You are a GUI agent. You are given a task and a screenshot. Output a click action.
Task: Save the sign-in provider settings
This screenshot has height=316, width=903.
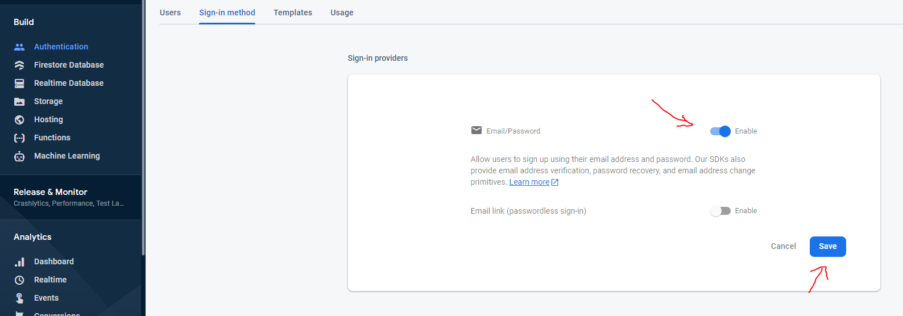click(827, 247)
